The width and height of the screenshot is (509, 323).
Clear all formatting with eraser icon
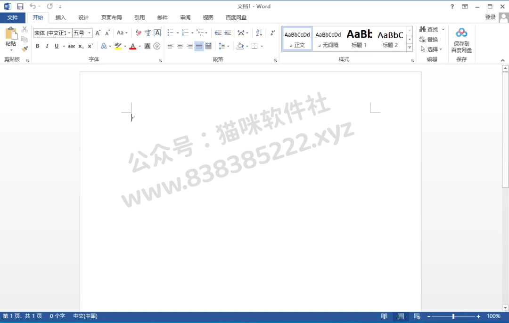(x=138, y=33)
